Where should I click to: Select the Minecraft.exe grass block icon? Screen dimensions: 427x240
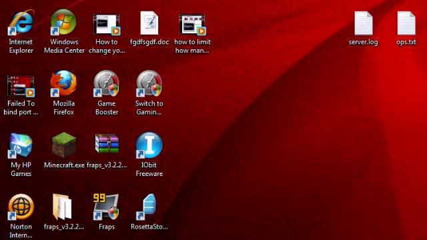point(64,145)
